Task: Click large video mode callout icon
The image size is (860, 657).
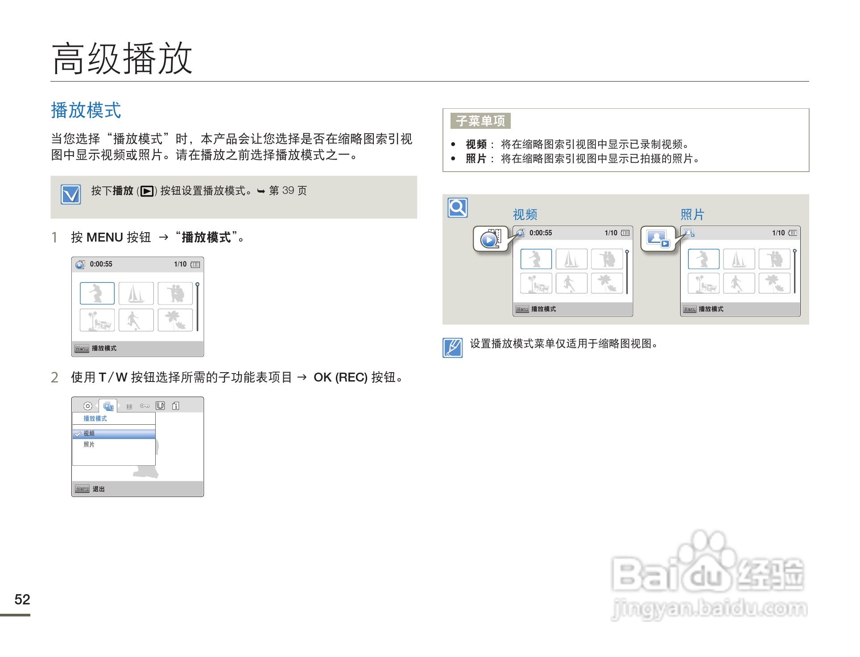Action: pos(491,239)
